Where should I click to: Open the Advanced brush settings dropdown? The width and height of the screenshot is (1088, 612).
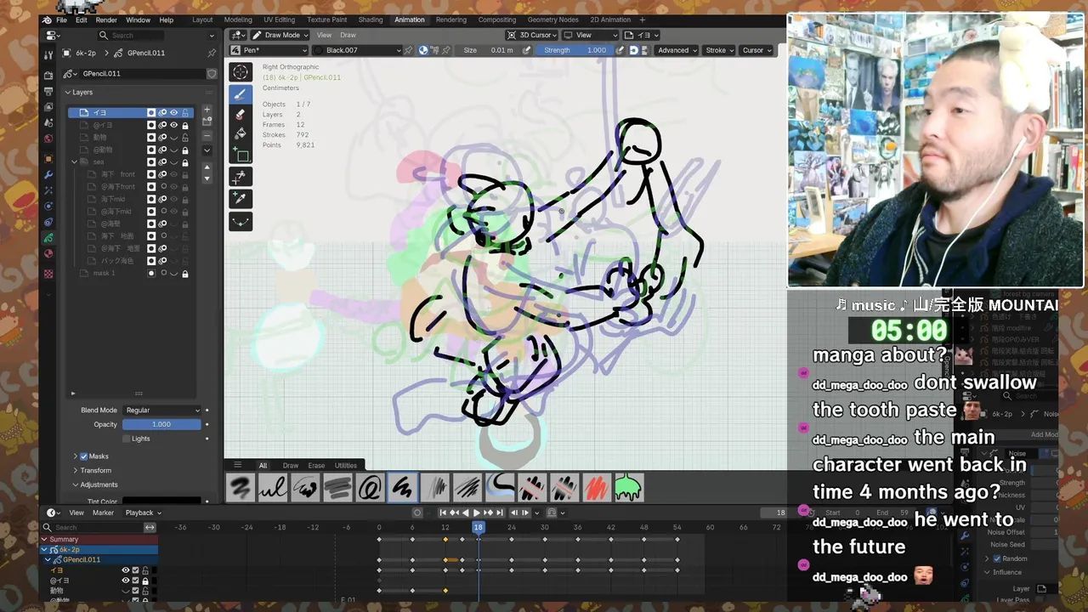tap(677, 50)
